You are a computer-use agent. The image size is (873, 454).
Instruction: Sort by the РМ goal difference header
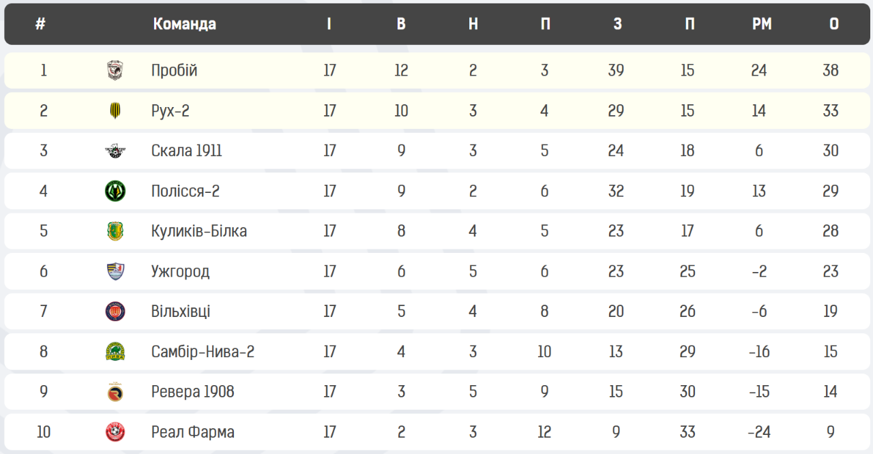(762, 24)
